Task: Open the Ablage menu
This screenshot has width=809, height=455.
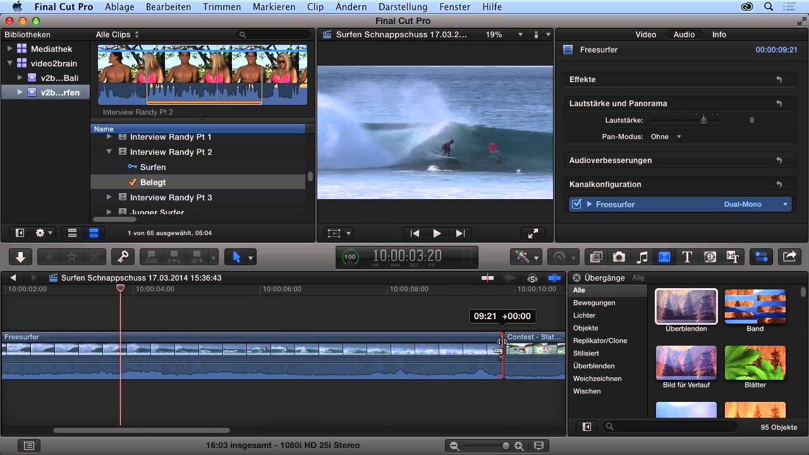Action: (x=119, y=7)
